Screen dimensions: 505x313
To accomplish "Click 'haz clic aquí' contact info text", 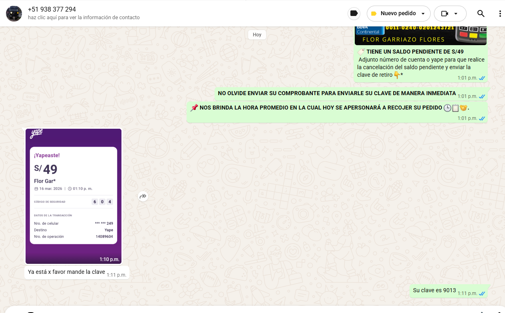I will [84, 18].
